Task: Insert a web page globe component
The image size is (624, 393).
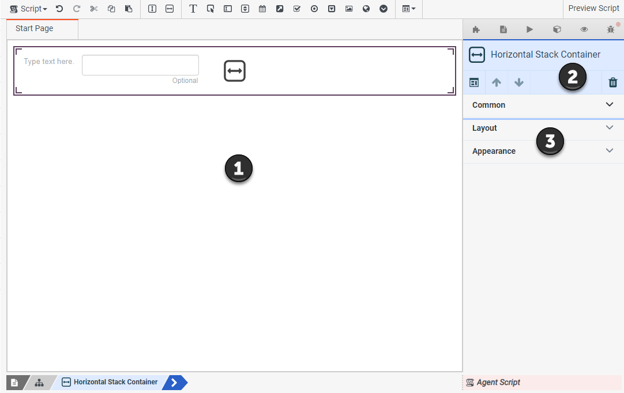Action: click(x=366, y=9)
